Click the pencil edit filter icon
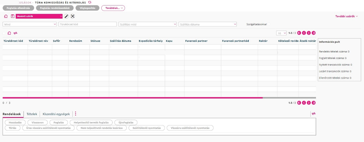 click(66, 16)
